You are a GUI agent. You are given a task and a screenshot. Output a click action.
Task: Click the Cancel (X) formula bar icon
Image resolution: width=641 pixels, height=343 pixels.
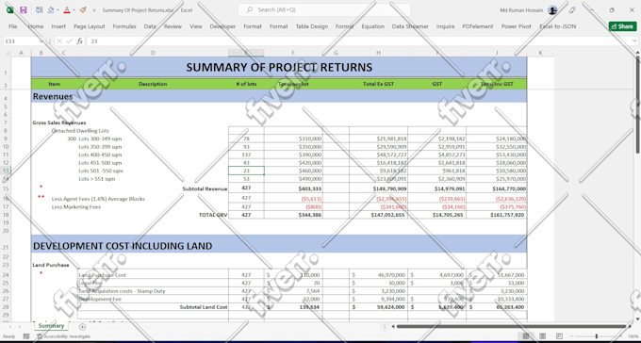(x=59, y=41)
